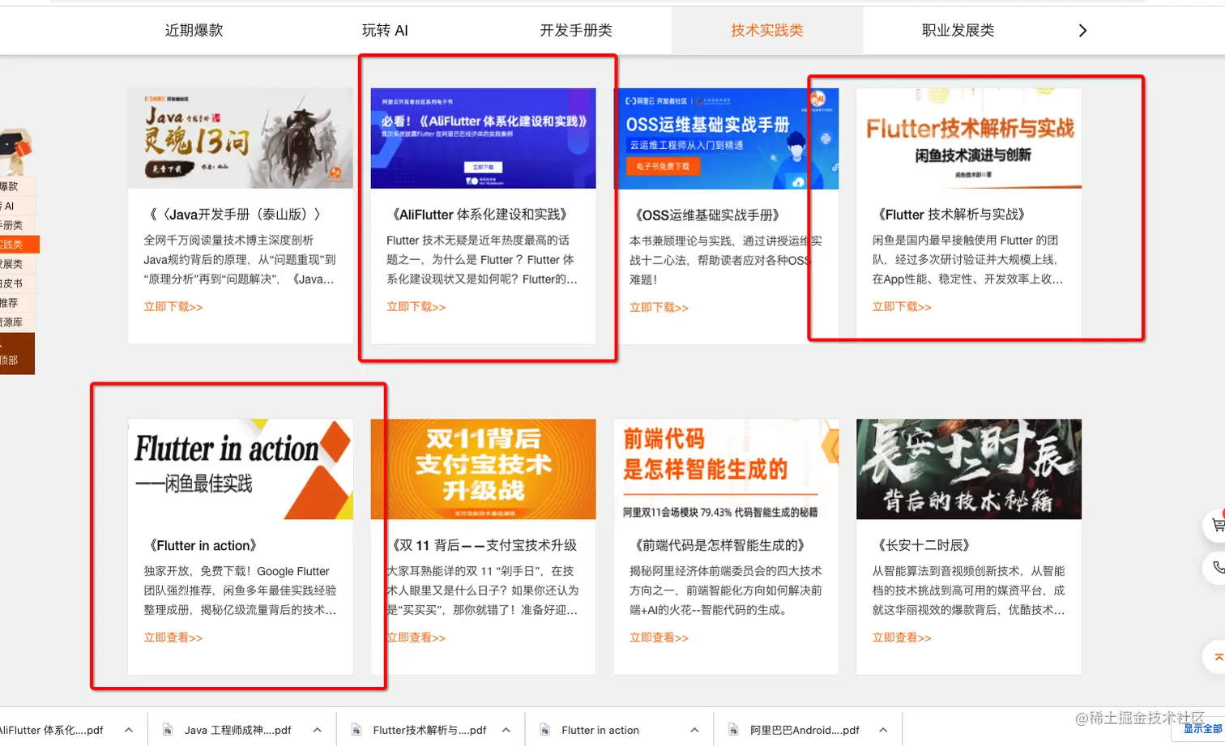Open the 长安十二时辰 dark cover image
The image size is (1225, 746).
coord(969,469)
